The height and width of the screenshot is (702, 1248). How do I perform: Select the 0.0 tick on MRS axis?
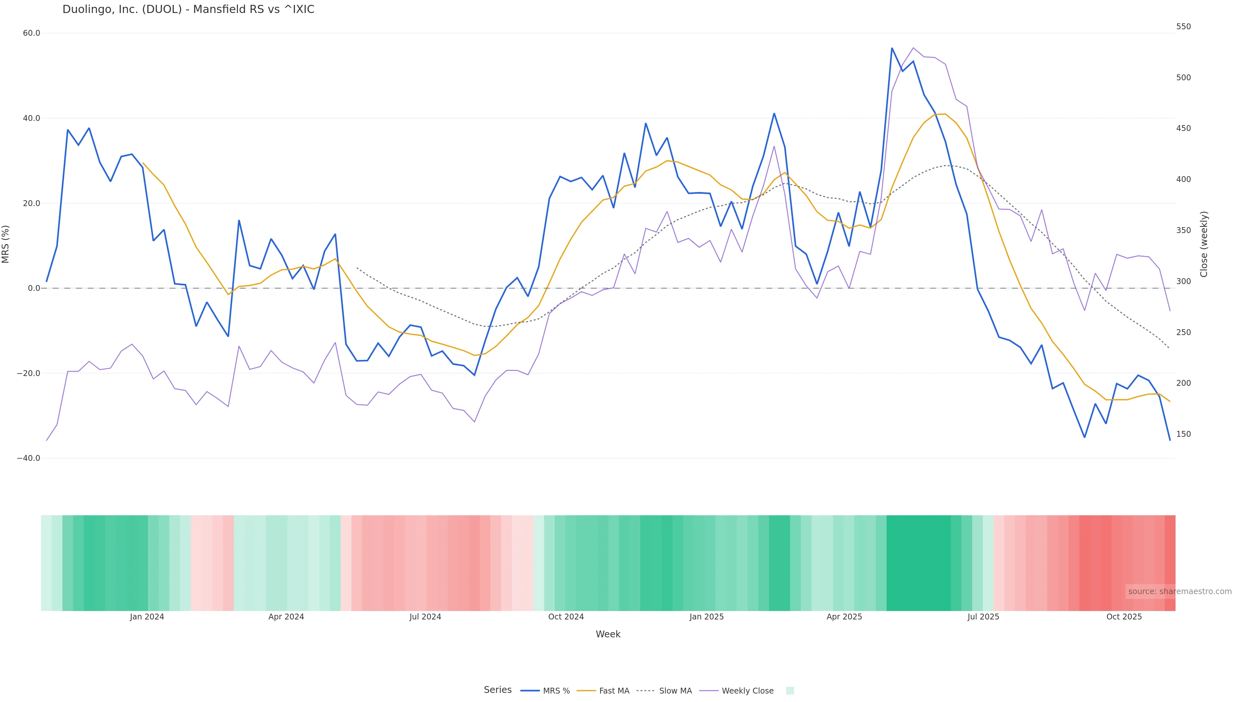coord(34,288)
